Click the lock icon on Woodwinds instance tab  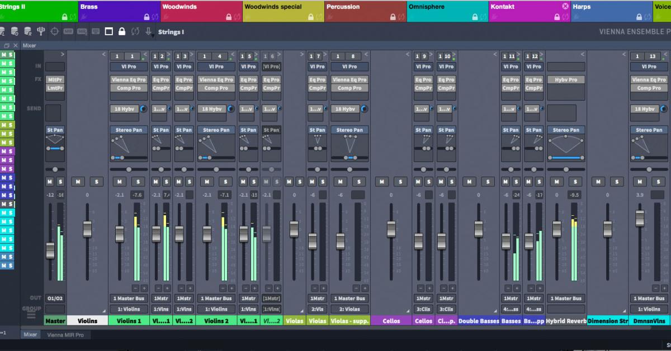[x=229, y=17]
